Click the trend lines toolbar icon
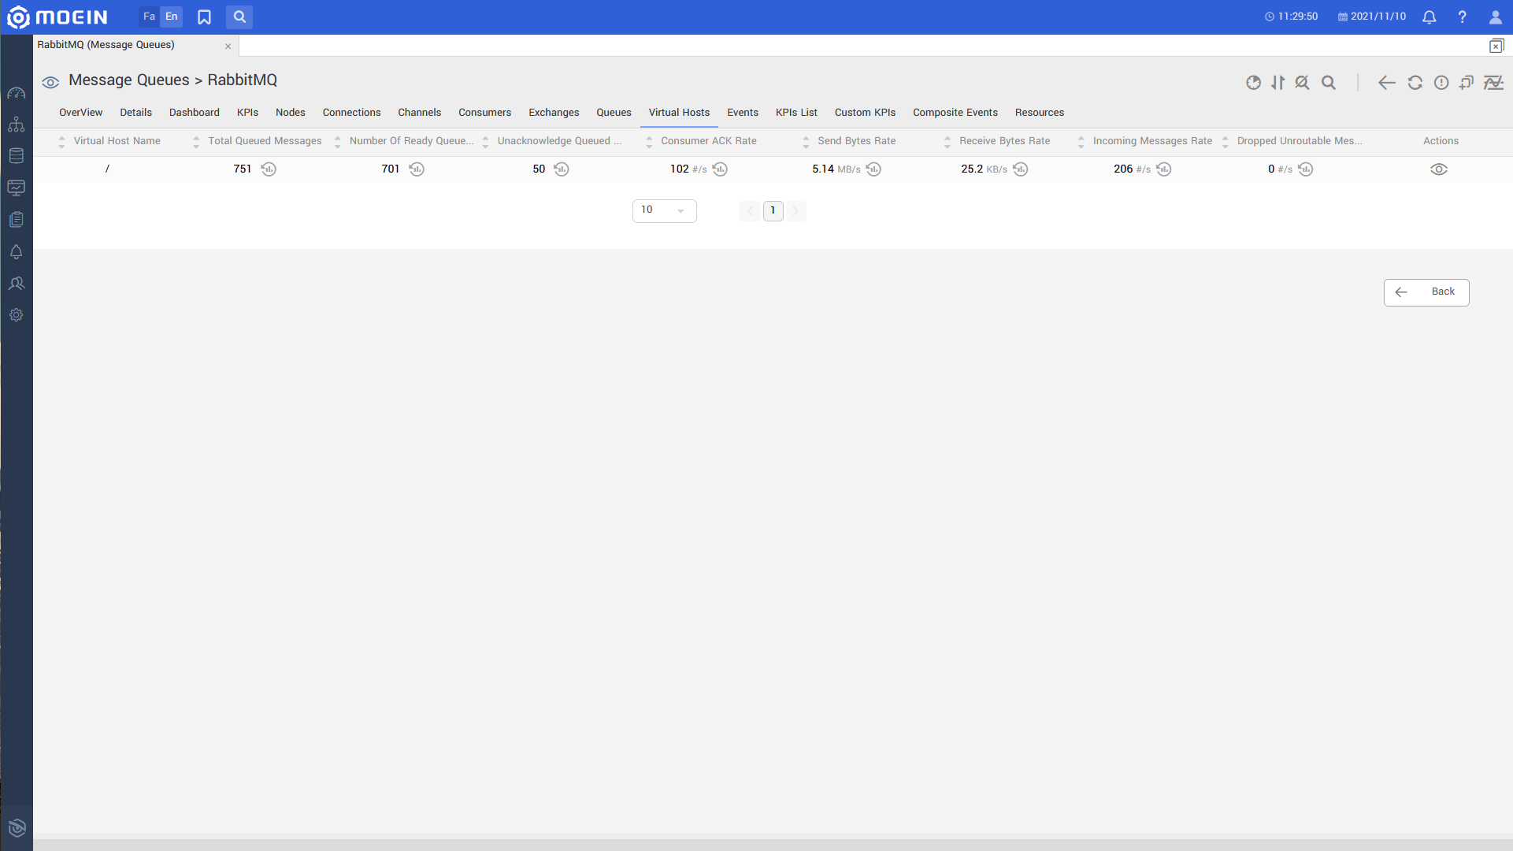The width and height of the screenshot is (1513, 851). point(1493,83)
